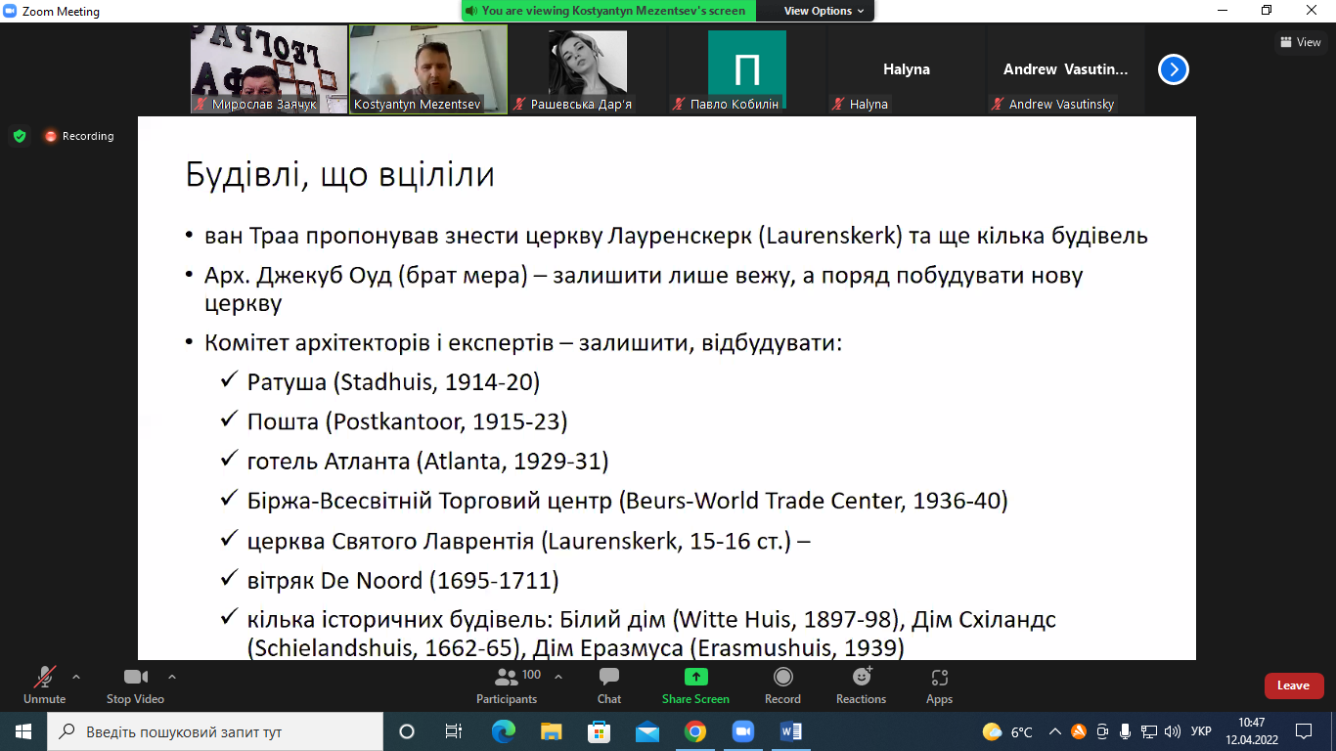Show next participants with blue arrow
The width and height of the screenshot is (1336, 751).
coord(1174,69)
